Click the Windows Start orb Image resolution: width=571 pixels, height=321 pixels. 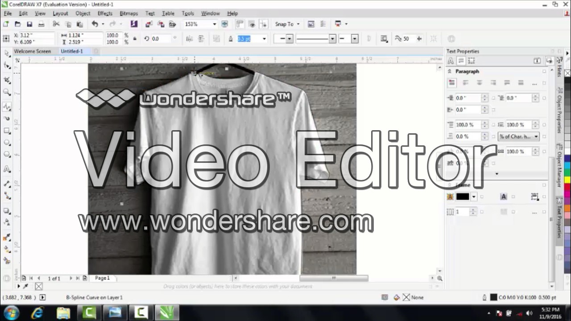pyautogui.click(x=11, y=313)
